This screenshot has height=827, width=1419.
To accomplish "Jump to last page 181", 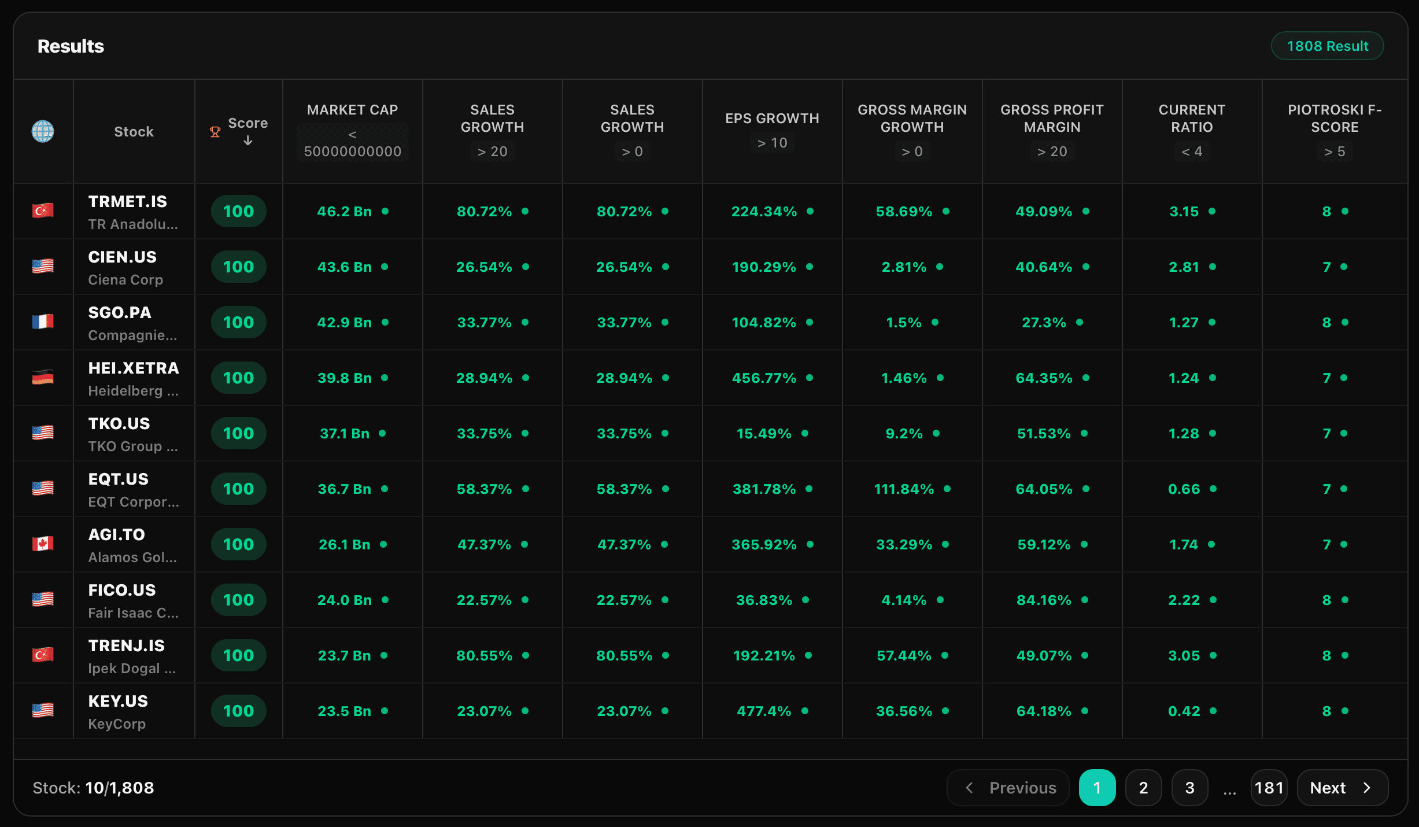I will (1269, 788).
